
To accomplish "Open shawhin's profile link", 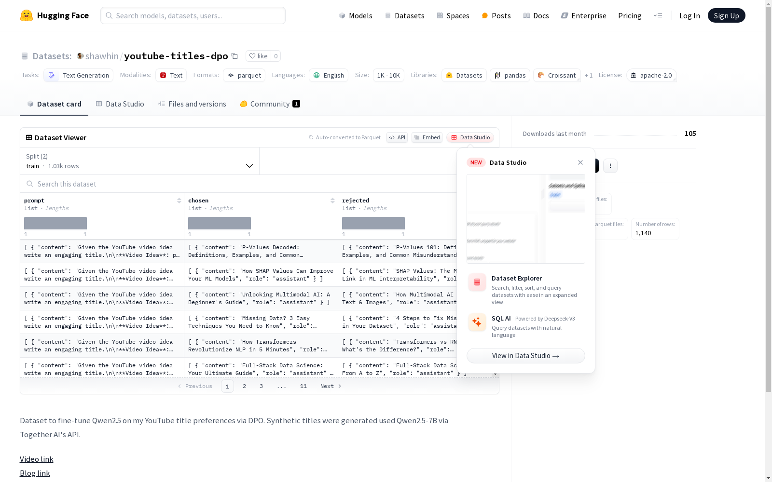I will 102,56.
